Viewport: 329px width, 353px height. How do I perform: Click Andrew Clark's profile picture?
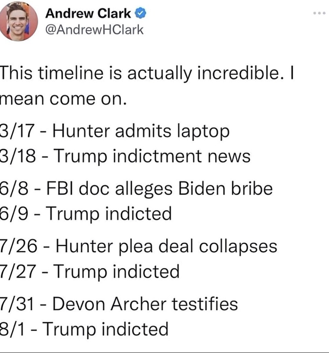[x=18, y=21]
